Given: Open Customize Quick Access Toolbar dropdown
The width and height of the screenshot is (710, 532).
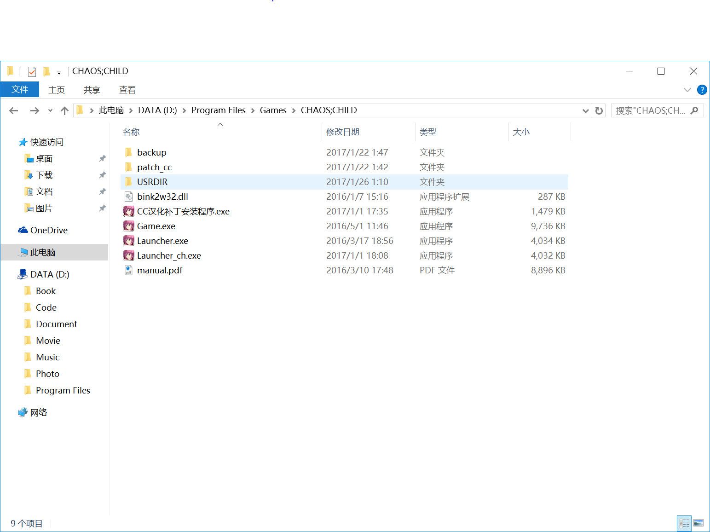Looking at the screenshot, I should pyautogui.click(x=59, y=72).
